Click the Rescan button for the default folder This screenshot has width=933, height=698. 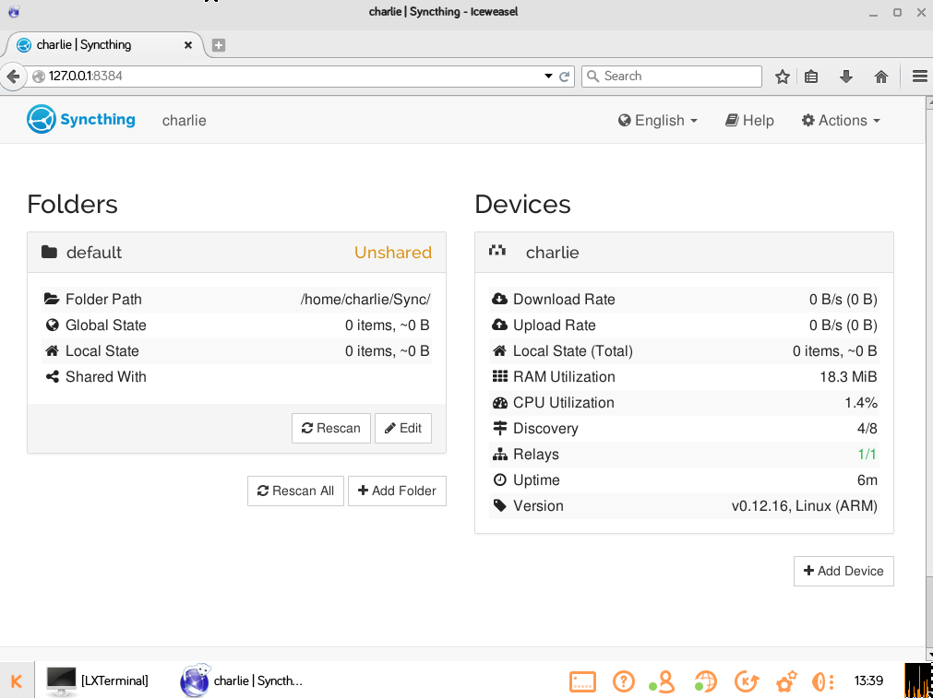coord(330,428)
